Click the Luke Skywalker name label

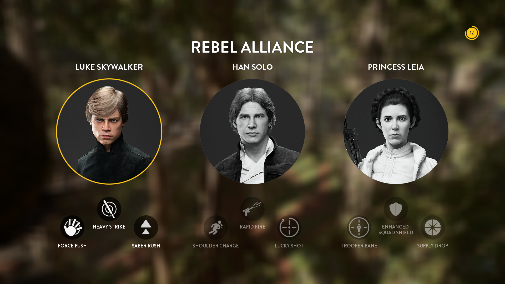[109, 67]
